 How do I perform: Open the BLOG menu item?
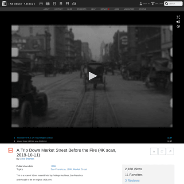pos(70,9)
